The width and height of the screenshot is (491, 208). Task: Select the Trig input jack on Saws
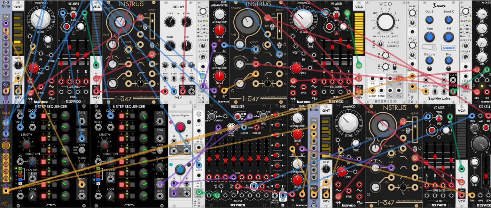pyautogui.click(x=435, y=91)
